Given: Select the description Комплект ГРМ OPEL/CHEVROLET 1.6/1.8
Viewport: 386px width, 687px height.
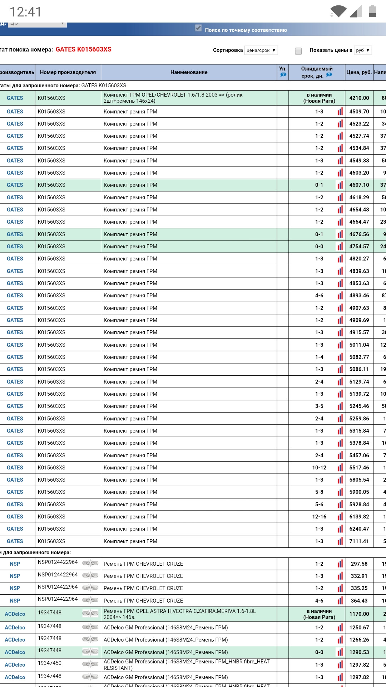Looking at the screenshot, I should coord(173,98).
